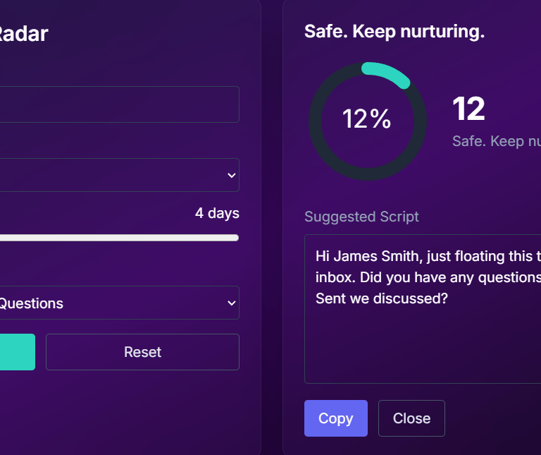The width and height of the screenshot is (541, 455).
Task: Click the teal submit button beside Reset
Action: click(17, 352)
